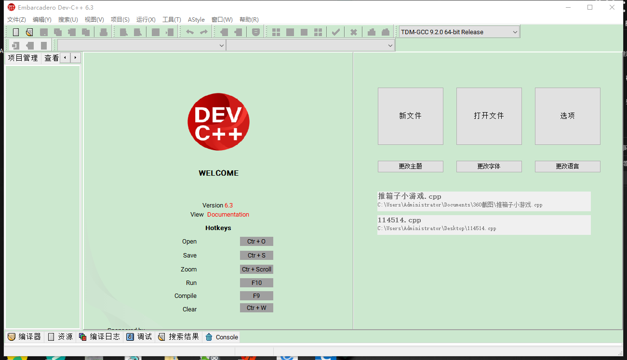The width and height of the screenshot is (627, 360).
Task: Click the empty project manager panel area
Action: click(x=42, y=197)
